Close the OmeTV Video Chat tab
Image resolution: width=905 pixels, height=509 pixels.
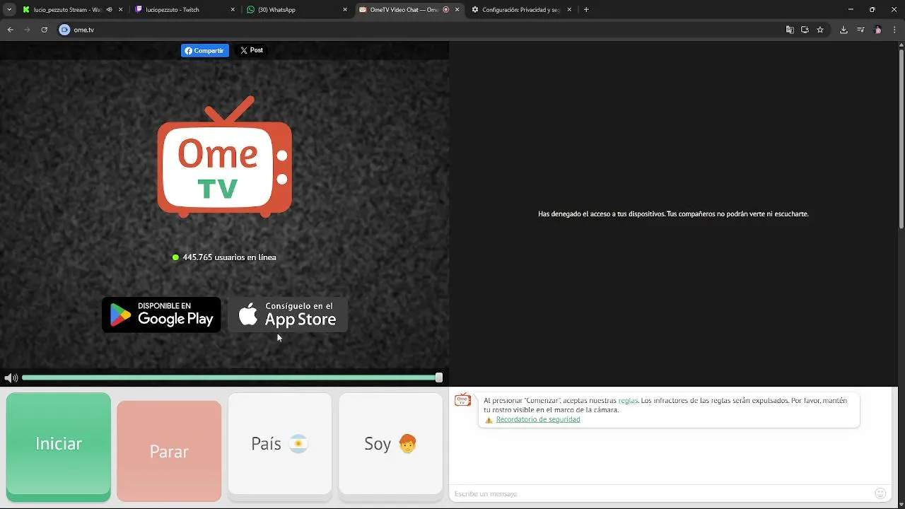click(457, 10)
